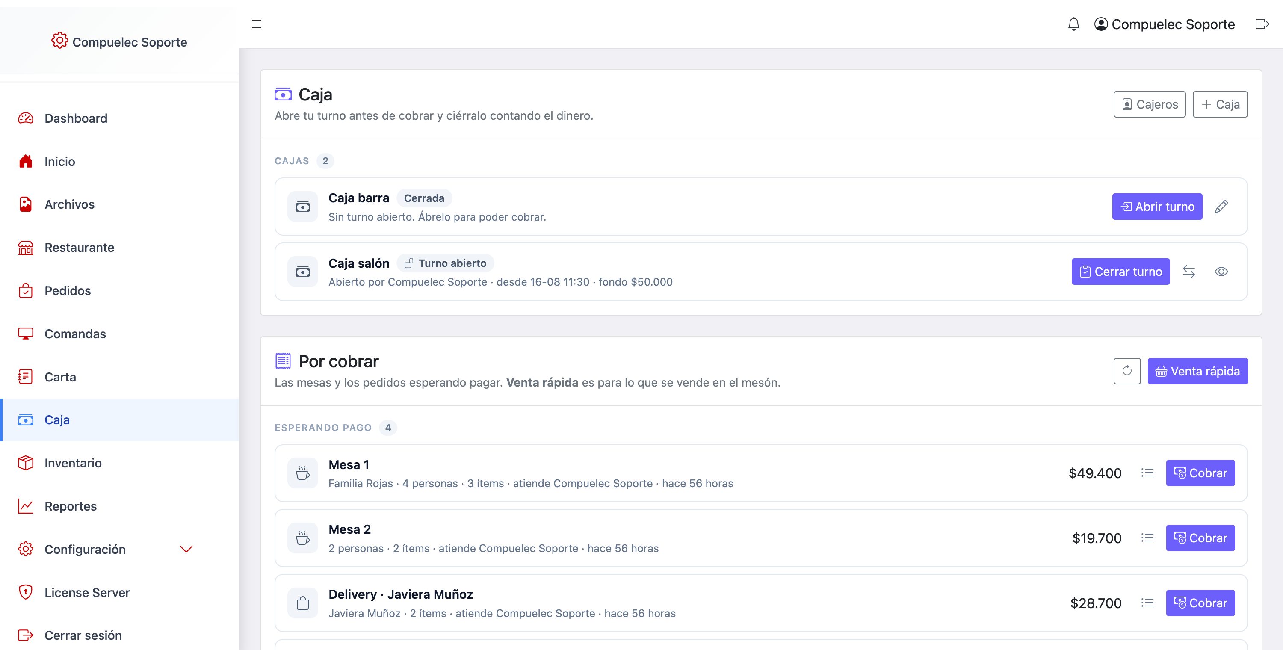Viewport: 1283px width, 650px height.
Task: Click the Cerrada status badge
Action: pyautogui.click(x=424, y=198)
